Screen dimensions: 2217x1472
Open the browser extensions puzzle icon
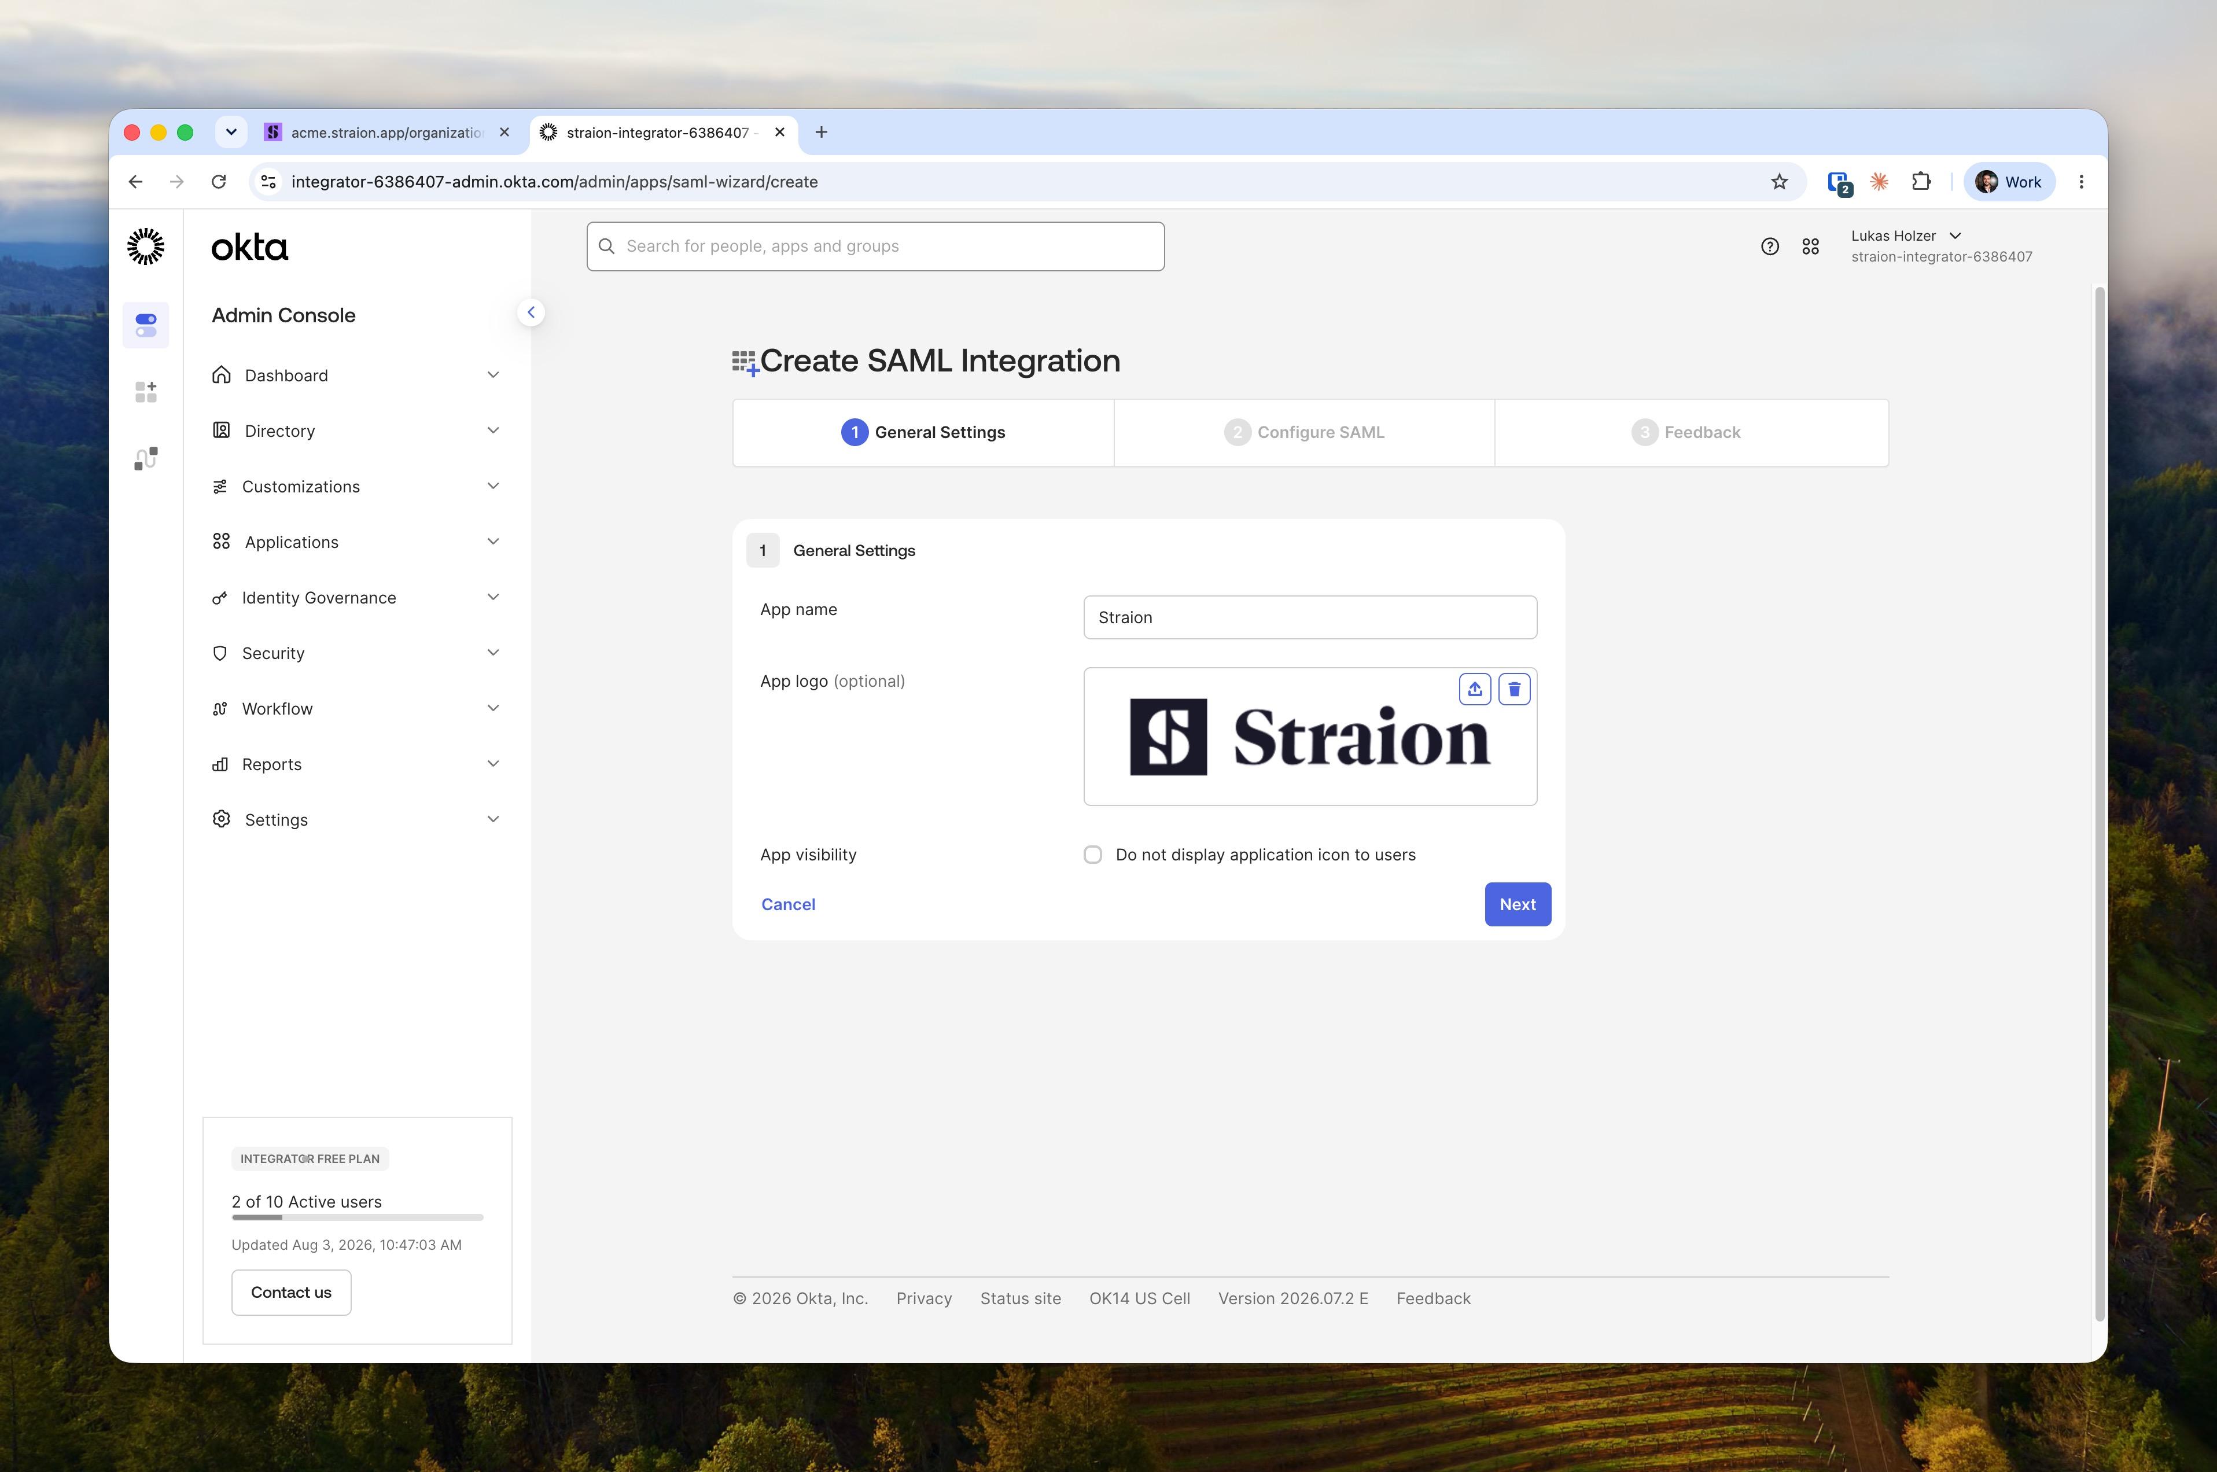coord(1921,182)
